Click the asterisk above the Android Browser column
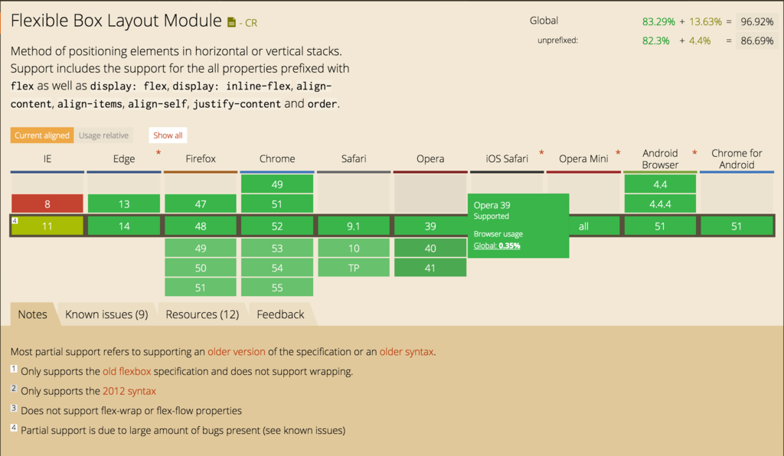The height and width of the screenshot is (456, 784). point(695,151)
